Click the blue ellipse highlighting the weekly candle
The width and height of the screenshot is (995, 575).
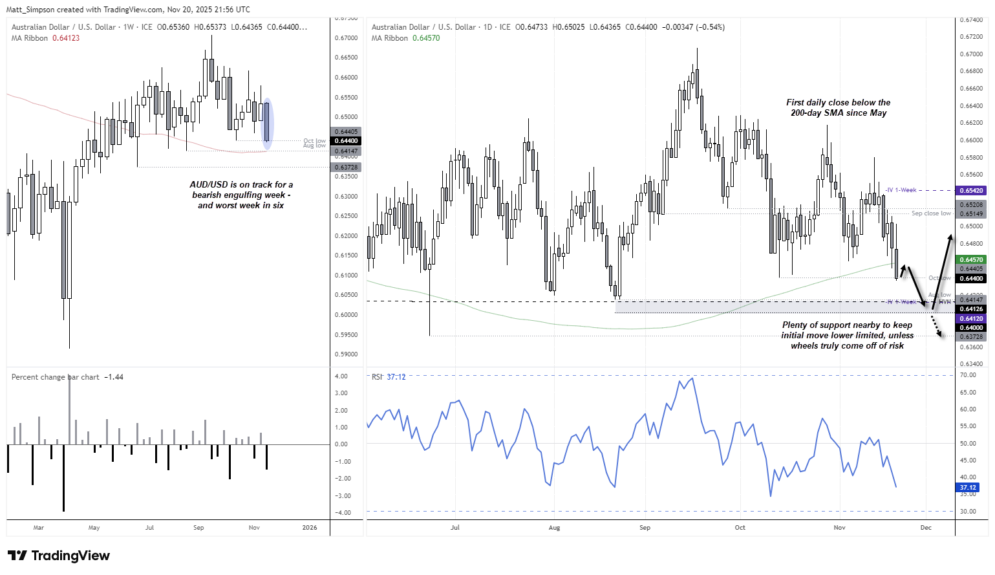point(268,121)
